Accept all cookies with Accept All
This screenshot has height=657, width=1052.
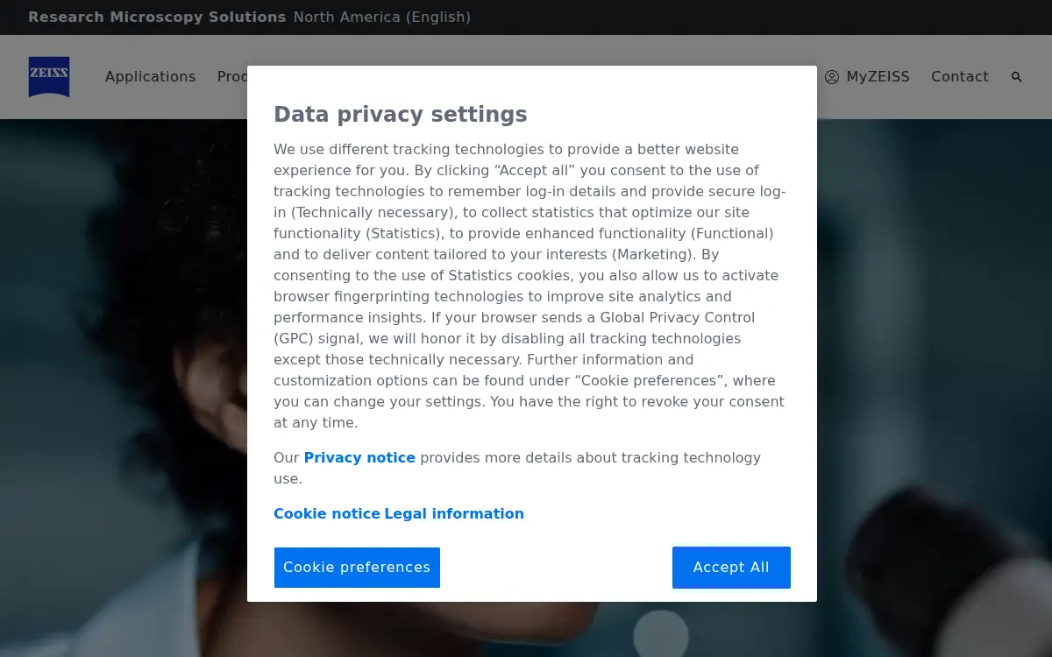tap(731, 568)
